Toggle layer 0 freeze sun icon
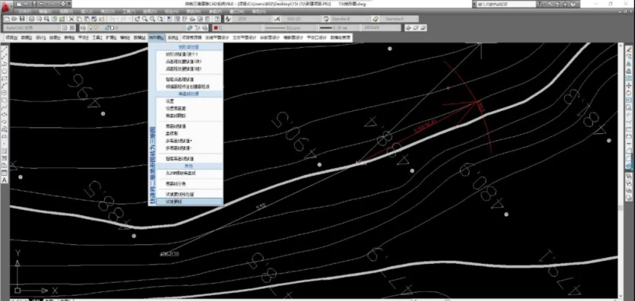635x301 pixels. 95,28
